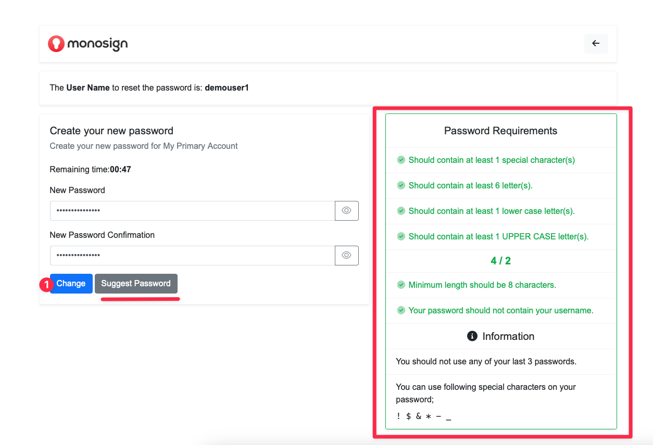Select the lower case requirement checkmark
This screenshot has height=445, width=653.
401,211
